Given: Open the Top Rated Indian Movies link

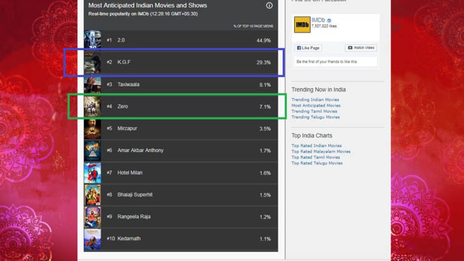Looking at the screenshot, I should pos(317,146).
